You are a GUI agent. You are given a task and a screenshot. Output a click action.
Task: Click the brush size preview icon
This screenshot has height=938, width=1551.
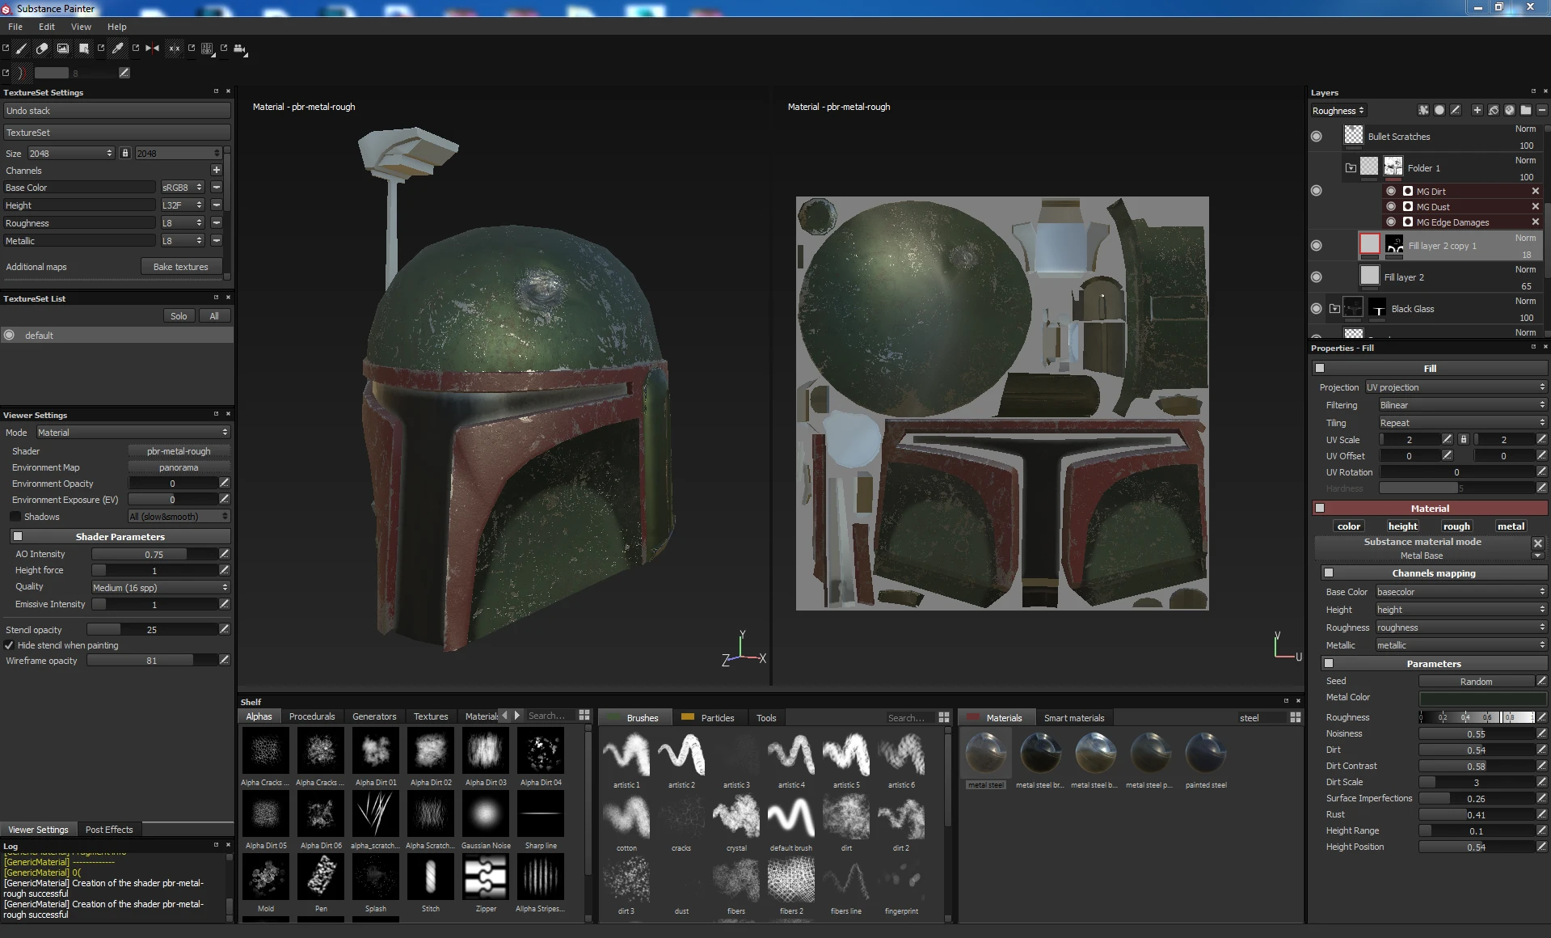pyautogui.click(x=22, y=73)
